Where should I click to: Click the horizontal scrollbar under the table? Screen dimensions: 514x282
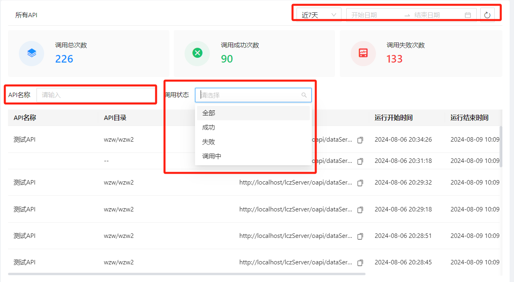click(x=187, y=274)
